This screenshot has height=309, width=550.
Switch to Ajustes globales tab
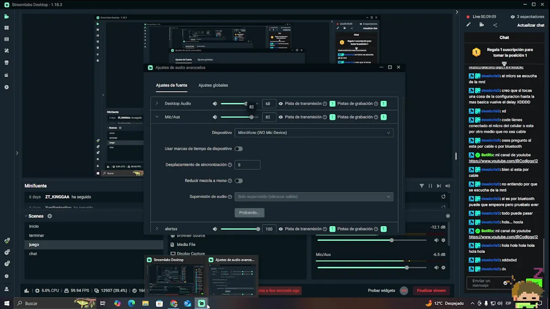[213, 85]
